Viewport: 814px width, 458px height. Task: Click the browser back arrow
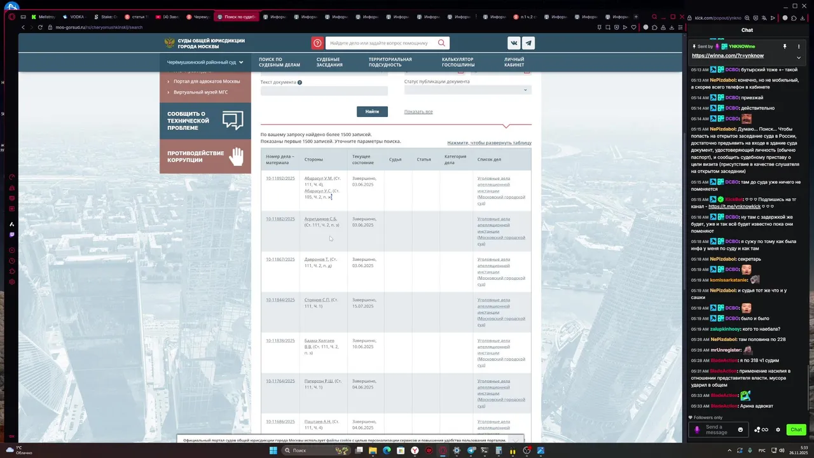24,27
